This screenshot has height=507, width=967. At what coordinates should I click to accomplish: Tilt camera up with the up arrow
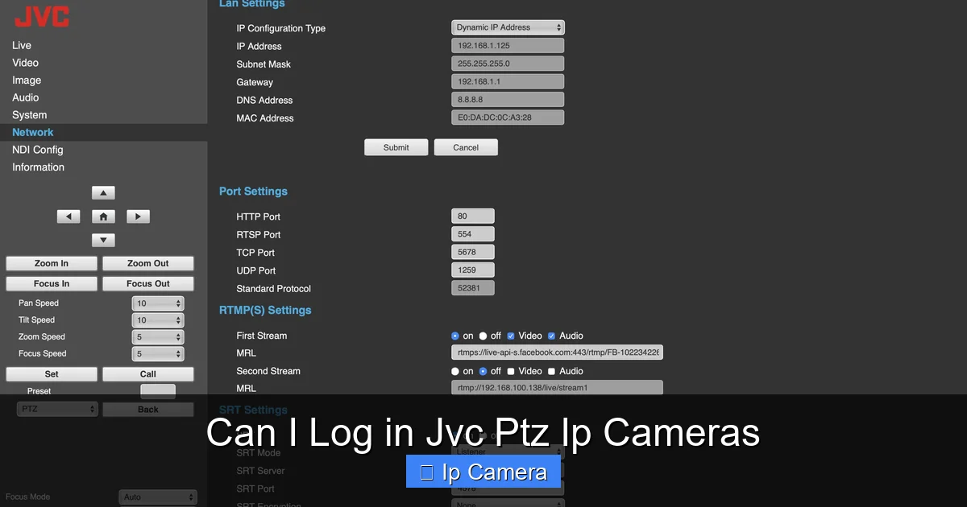pyautogui.click(x=103, y=193)
